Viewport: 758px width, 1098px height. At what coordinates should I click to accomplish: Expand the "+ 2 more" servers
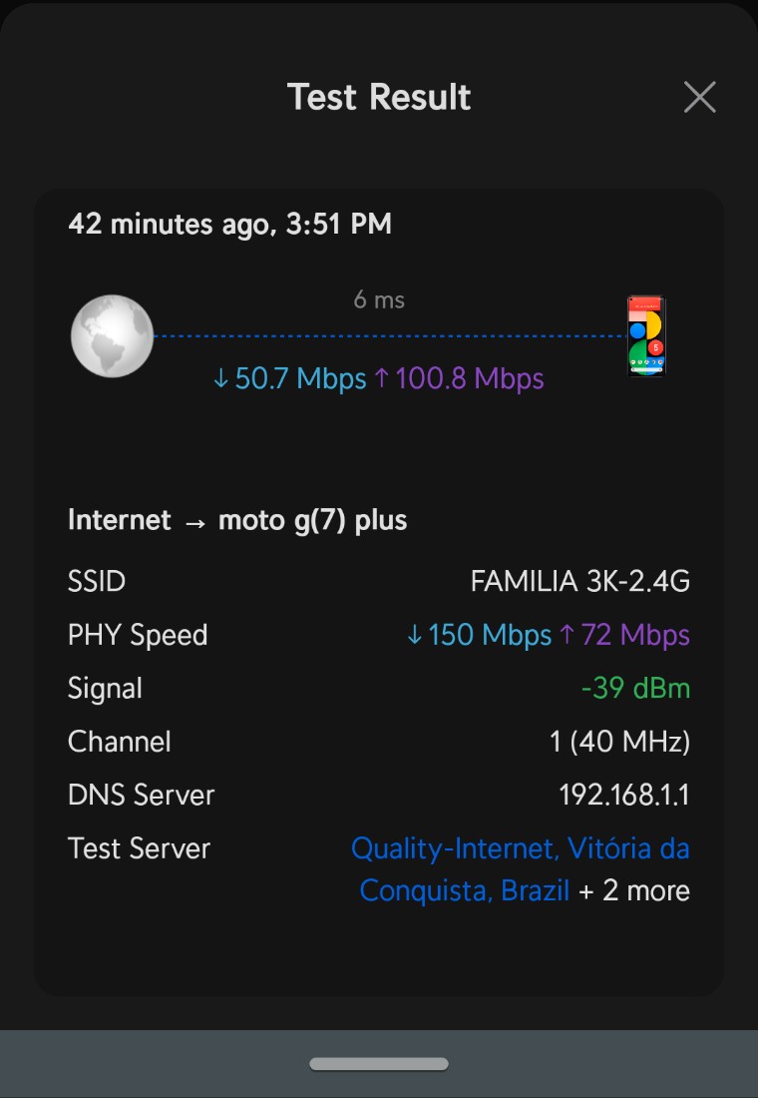click(x=634, y=890)
